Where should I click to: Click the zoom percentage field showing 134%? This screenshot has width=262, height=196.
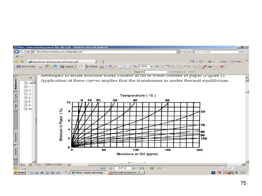(x=145, y=67)
